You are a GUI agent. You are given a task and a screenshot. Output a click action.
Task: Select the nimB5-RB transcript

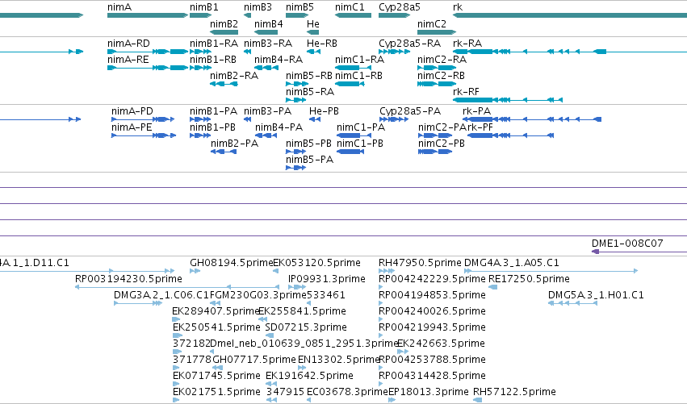[297, 84]
